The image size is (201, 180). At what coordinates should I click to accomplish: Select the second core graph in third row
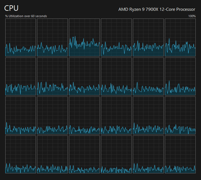(52, 115)
